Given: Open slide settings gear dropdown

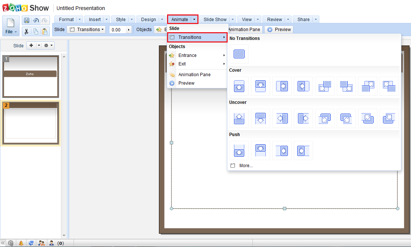Looking at the screenshot, I should pos(48,45).
